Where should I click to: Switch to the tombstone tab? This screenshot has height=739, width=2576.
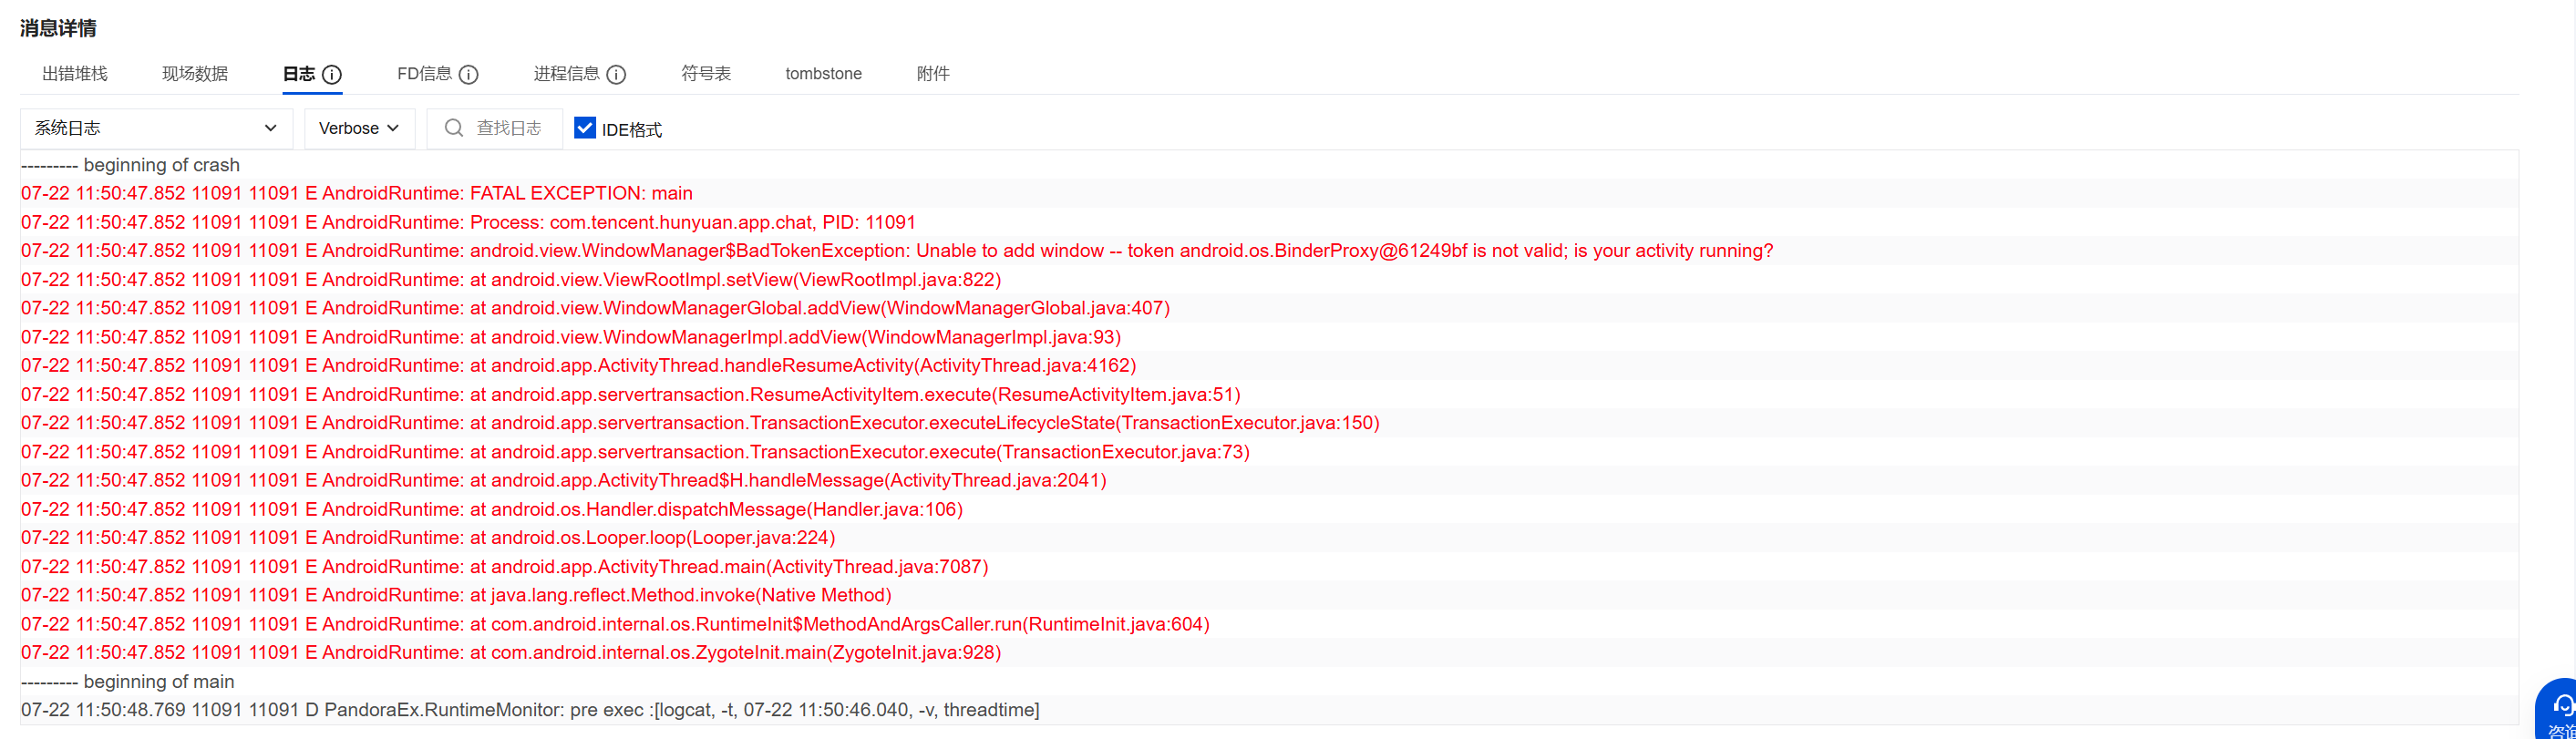823,73
